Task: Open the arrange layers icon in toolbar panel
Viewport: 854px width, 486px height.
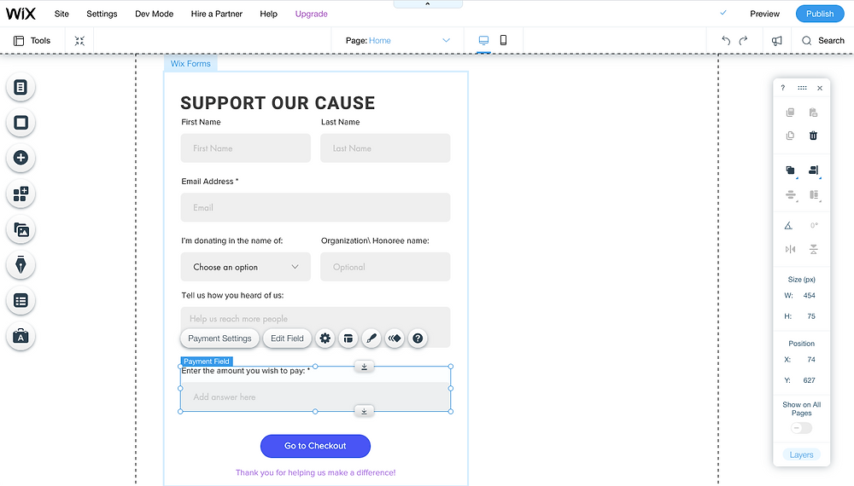Action: 790,171
